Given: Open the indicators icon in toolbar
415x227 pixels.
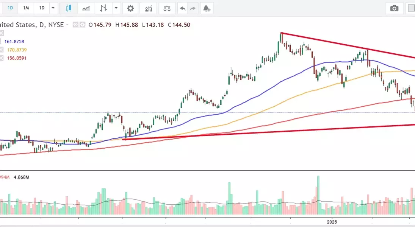Looking at the screenshot, I should tap(148, 8).
